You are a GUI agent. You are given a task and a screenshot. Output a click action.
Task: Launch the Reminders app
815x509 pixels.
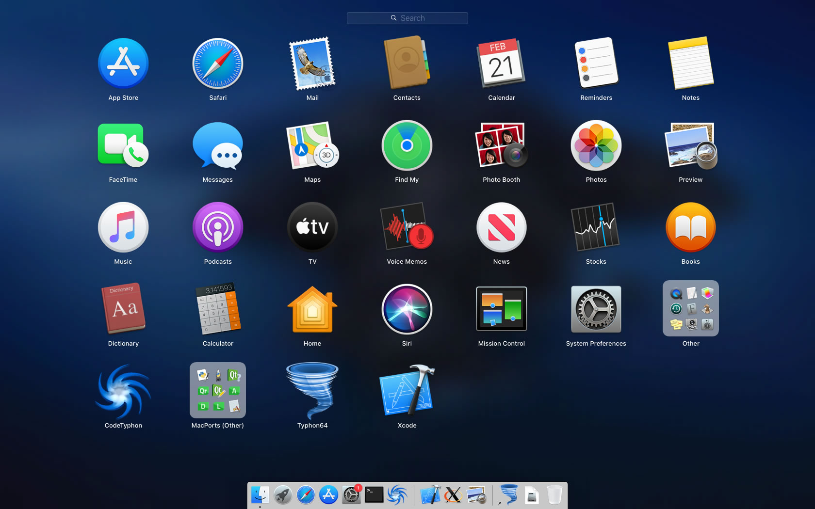click(x=596, y=64)
